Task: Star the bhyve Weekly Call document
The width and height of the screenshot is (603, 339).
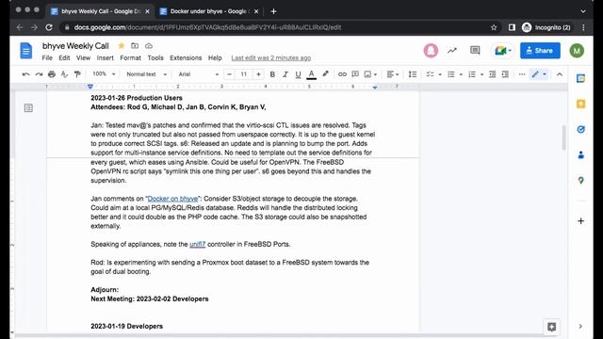Action: [x=122, y=46]
